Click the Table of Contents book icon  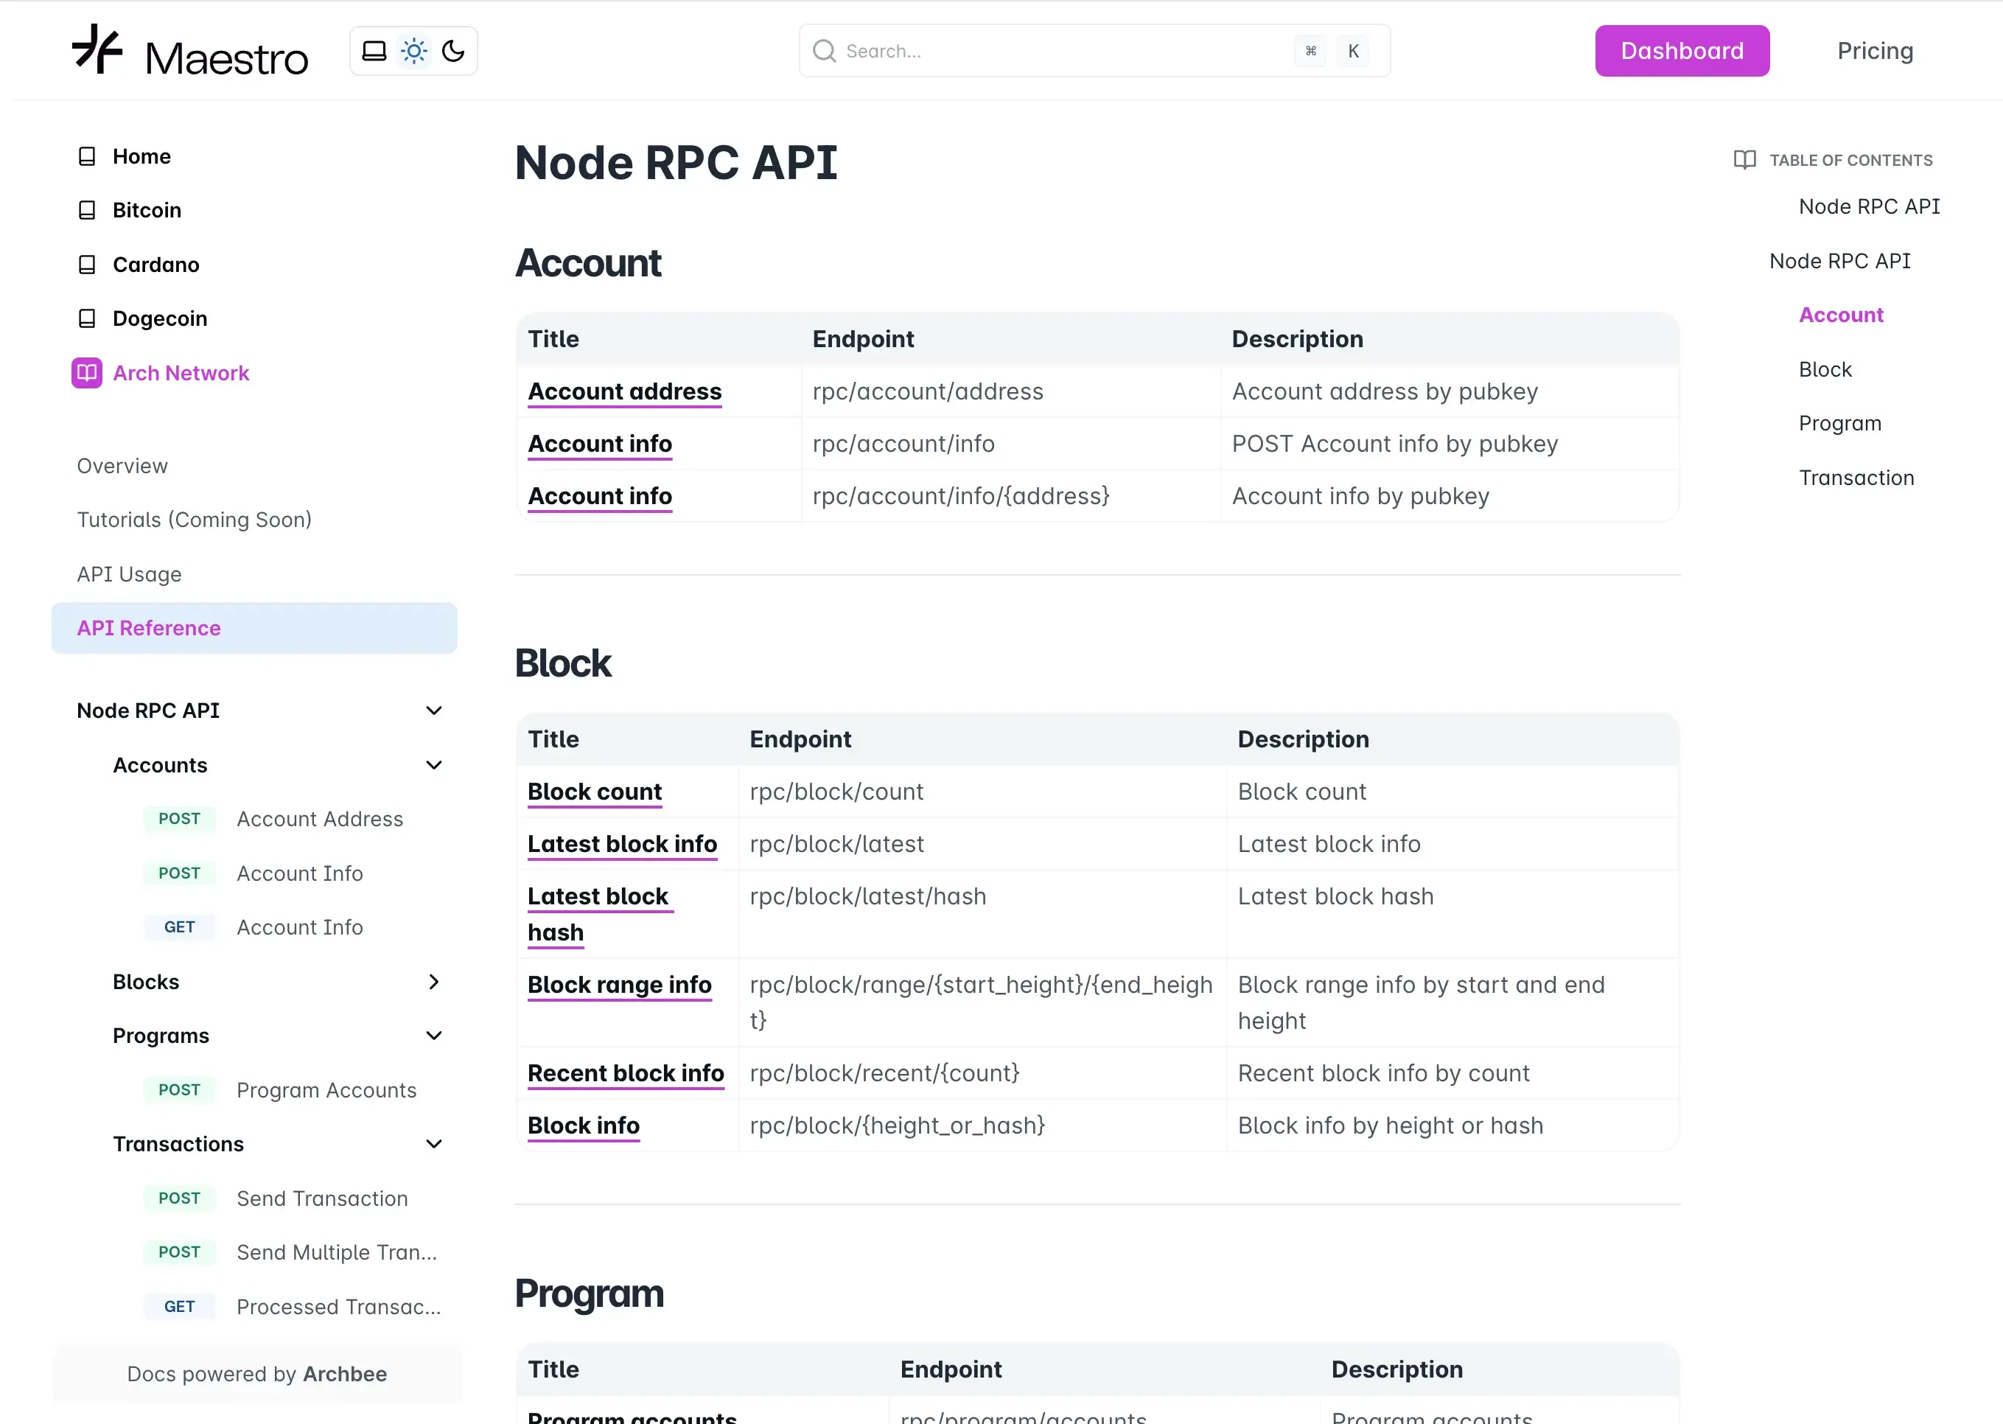tap(1744, 160)
